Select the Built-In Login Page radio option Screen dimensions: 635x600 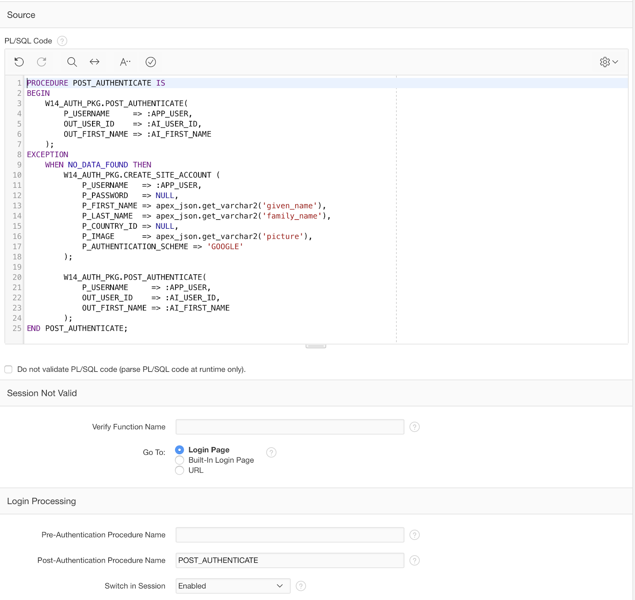pos(180,460)
